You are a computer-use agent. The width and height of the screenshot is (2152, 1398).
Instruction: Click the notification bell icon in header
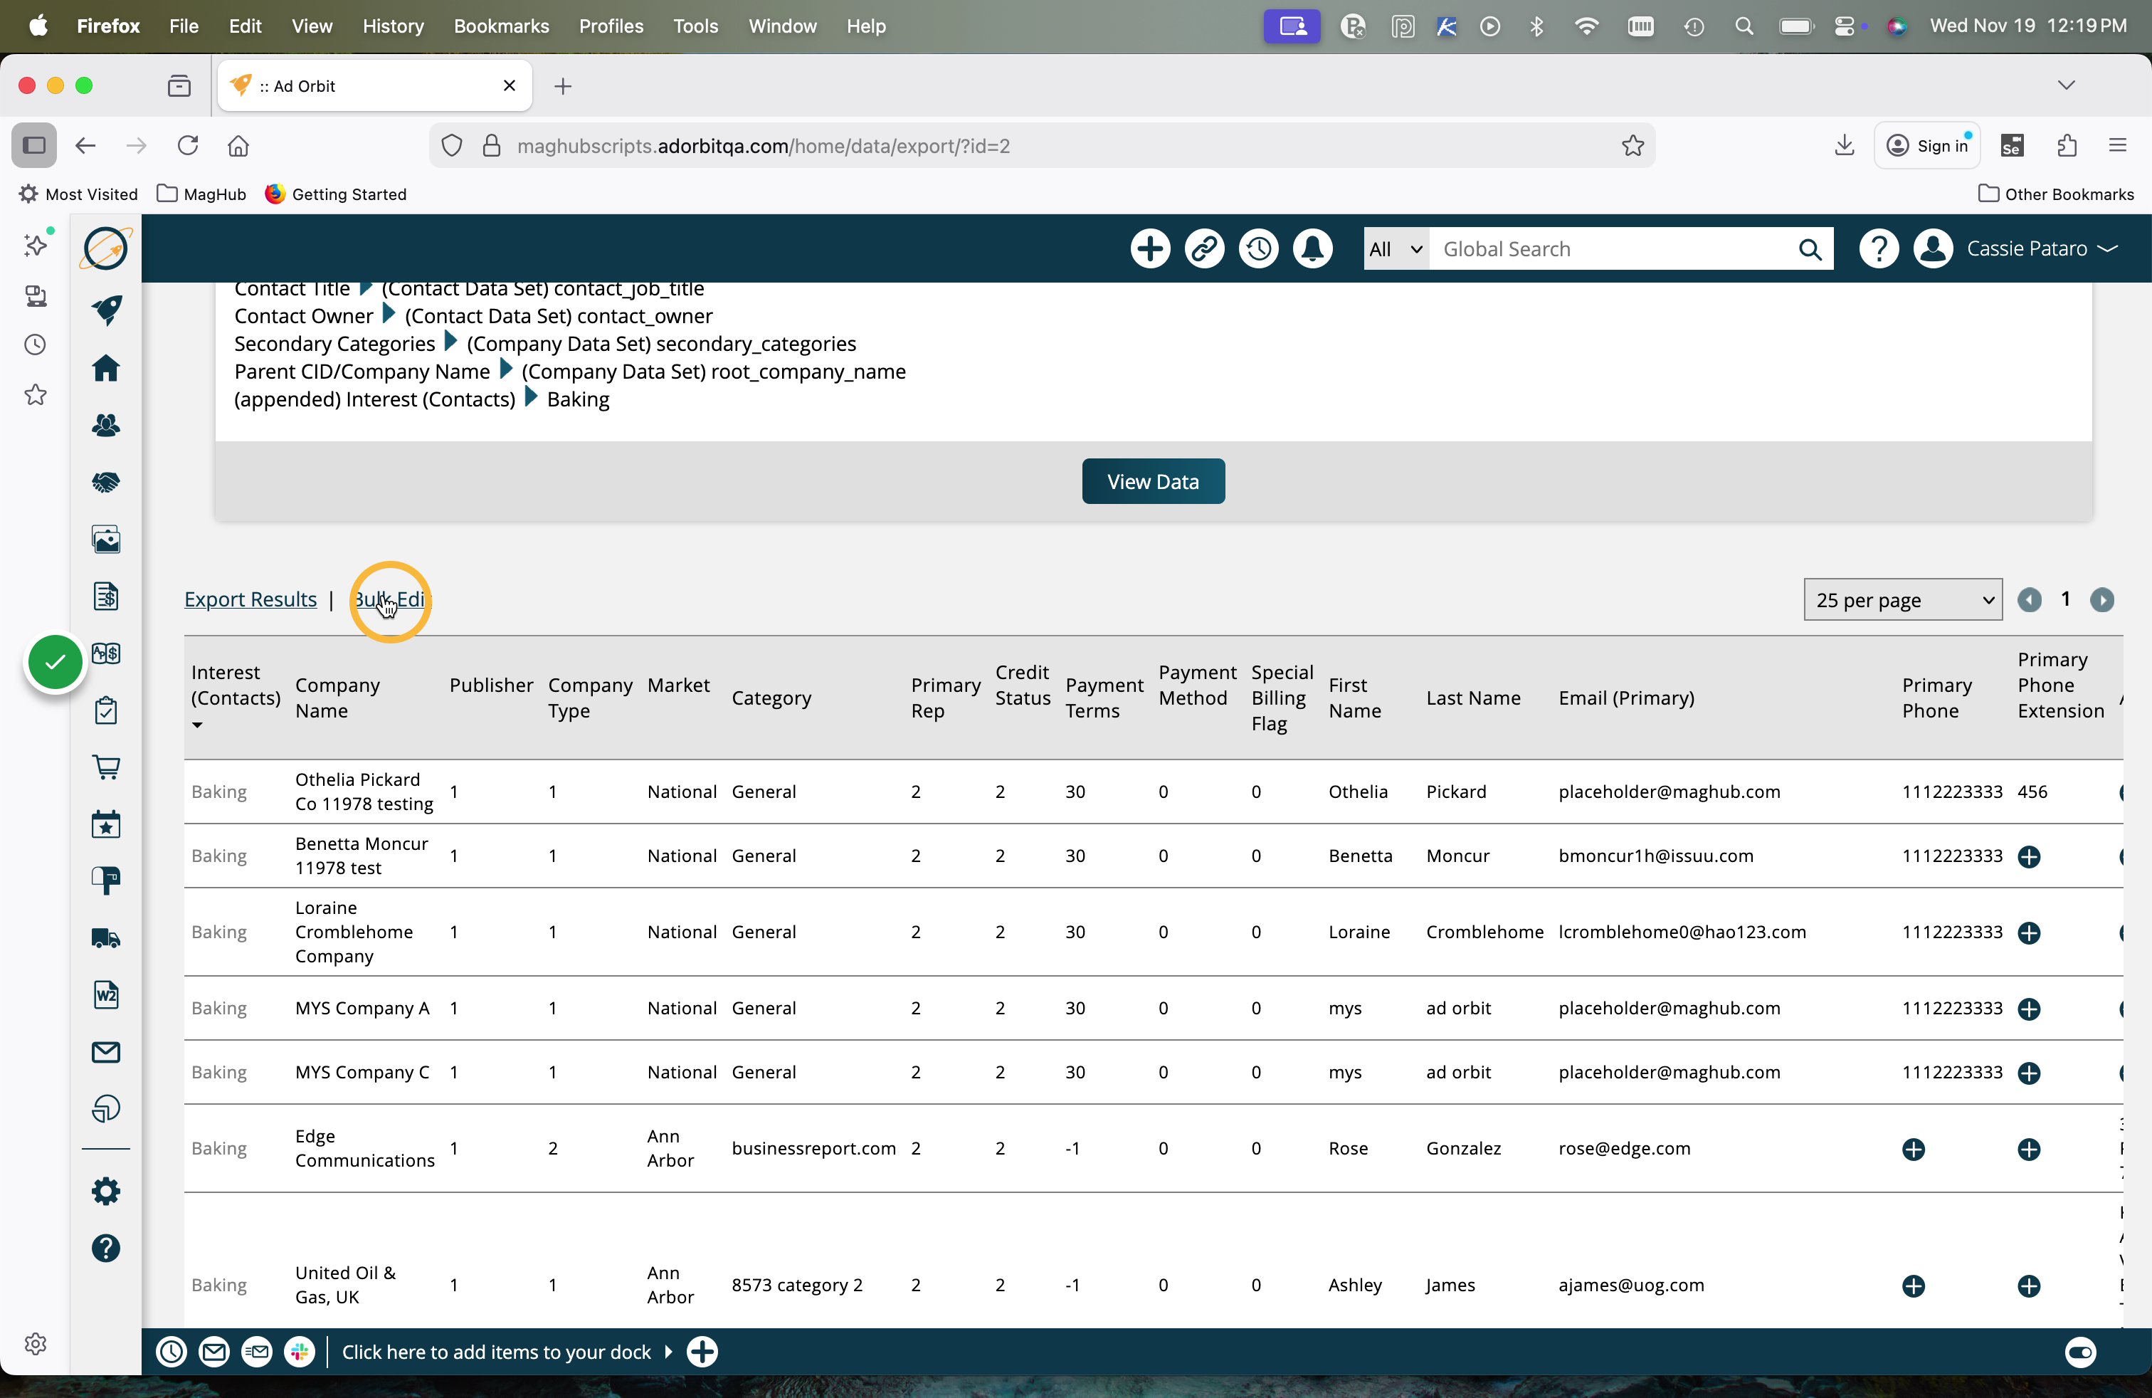1312,248
